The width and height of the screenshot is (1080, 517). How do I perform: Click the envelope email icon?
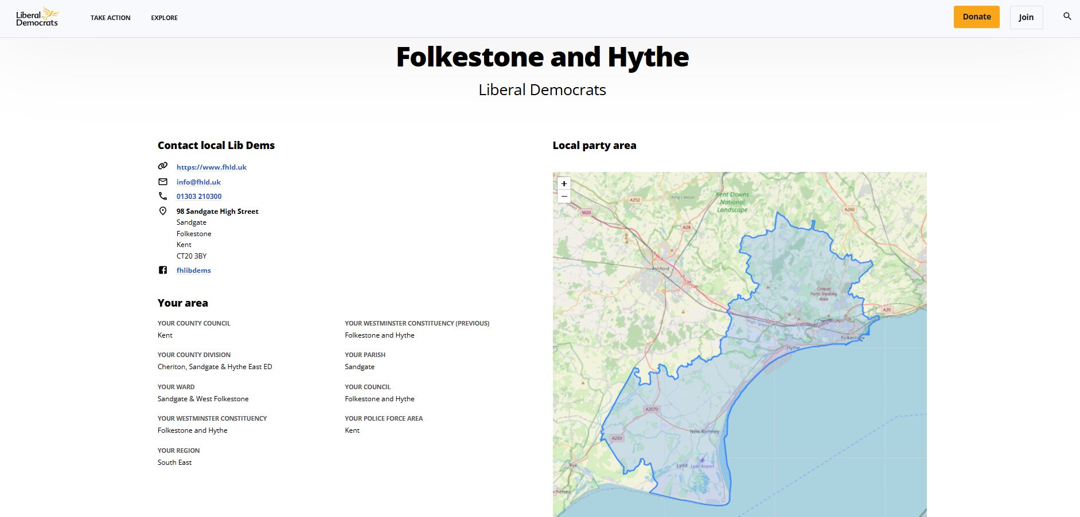pyautogui.click(x=163, y=182)
